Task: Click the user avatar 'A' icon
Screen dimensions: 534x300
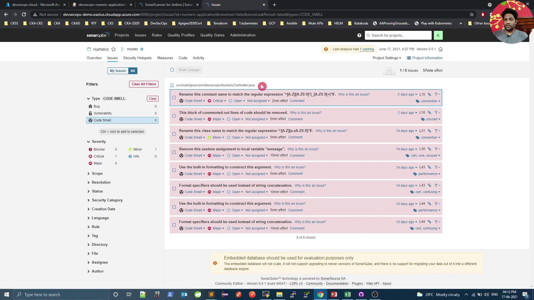Action: tap(438, 35)
